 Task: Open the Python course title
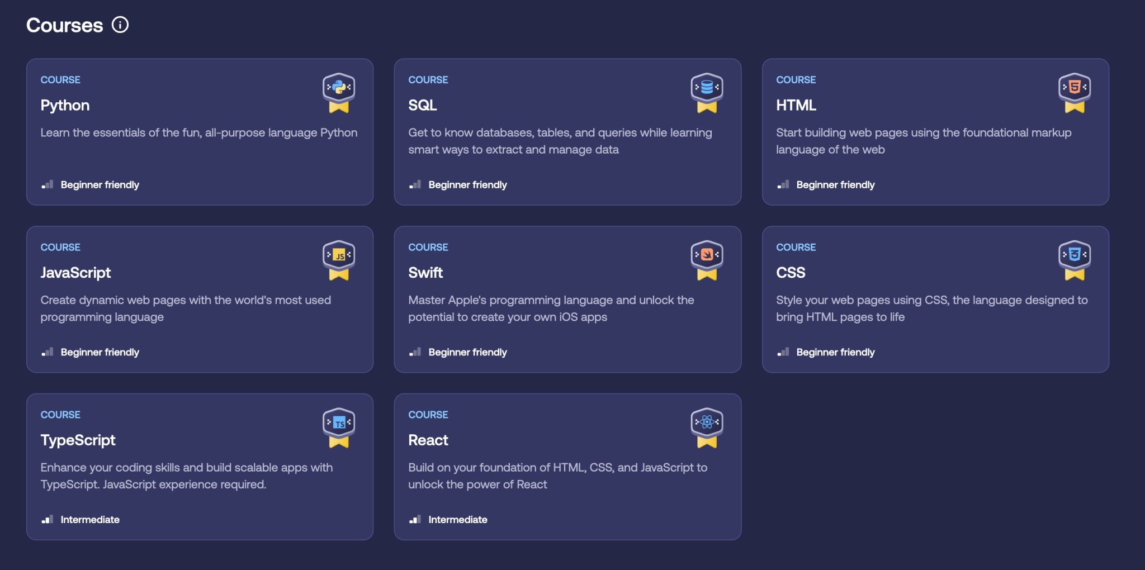click(65, 106)
